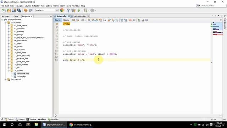
Task: Click the Build Project hammer icon
Action: 68,10
